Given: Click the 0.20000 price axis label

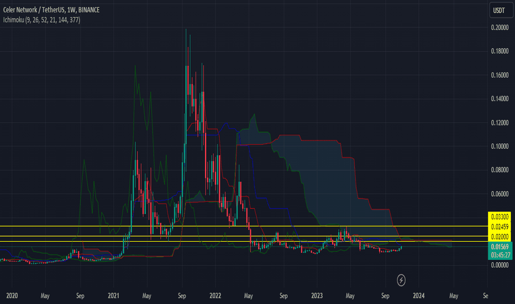Looking at the screenshot, I should tap(500, 28).
